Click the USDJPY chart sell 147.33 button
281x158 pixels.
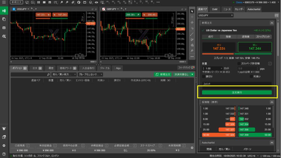43,15
